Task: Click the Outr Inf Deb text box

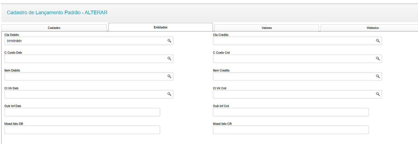Action: click(82, 112)
